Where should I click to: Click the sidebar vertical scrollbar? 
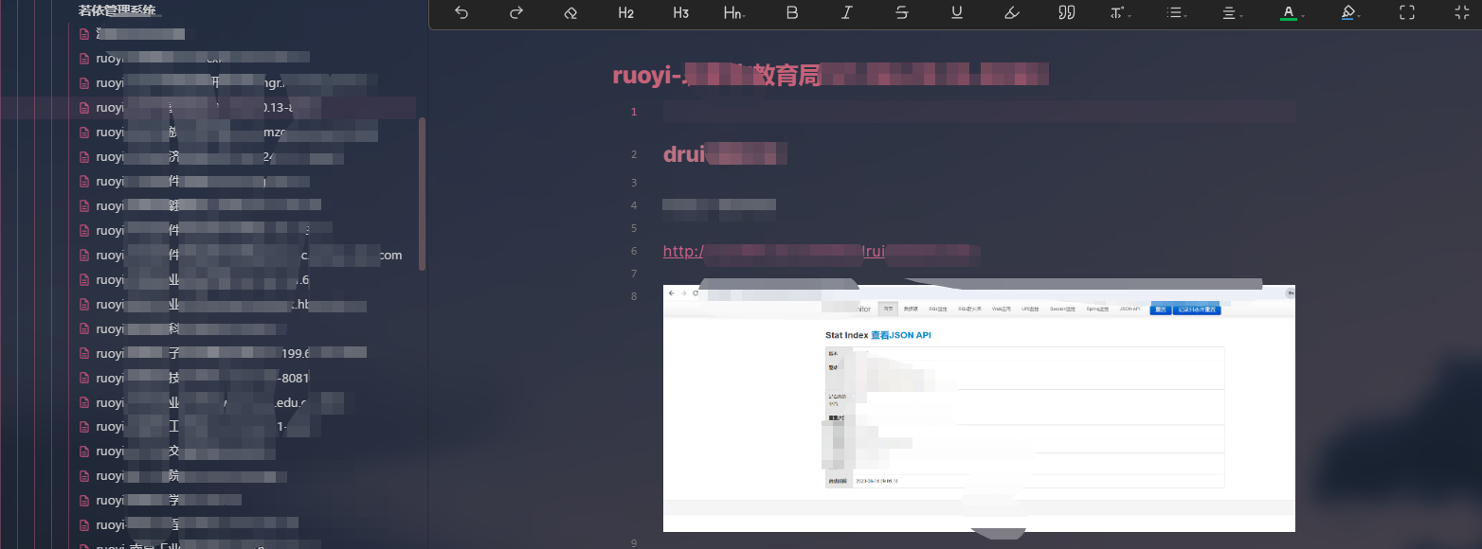[x=422, y=194]
